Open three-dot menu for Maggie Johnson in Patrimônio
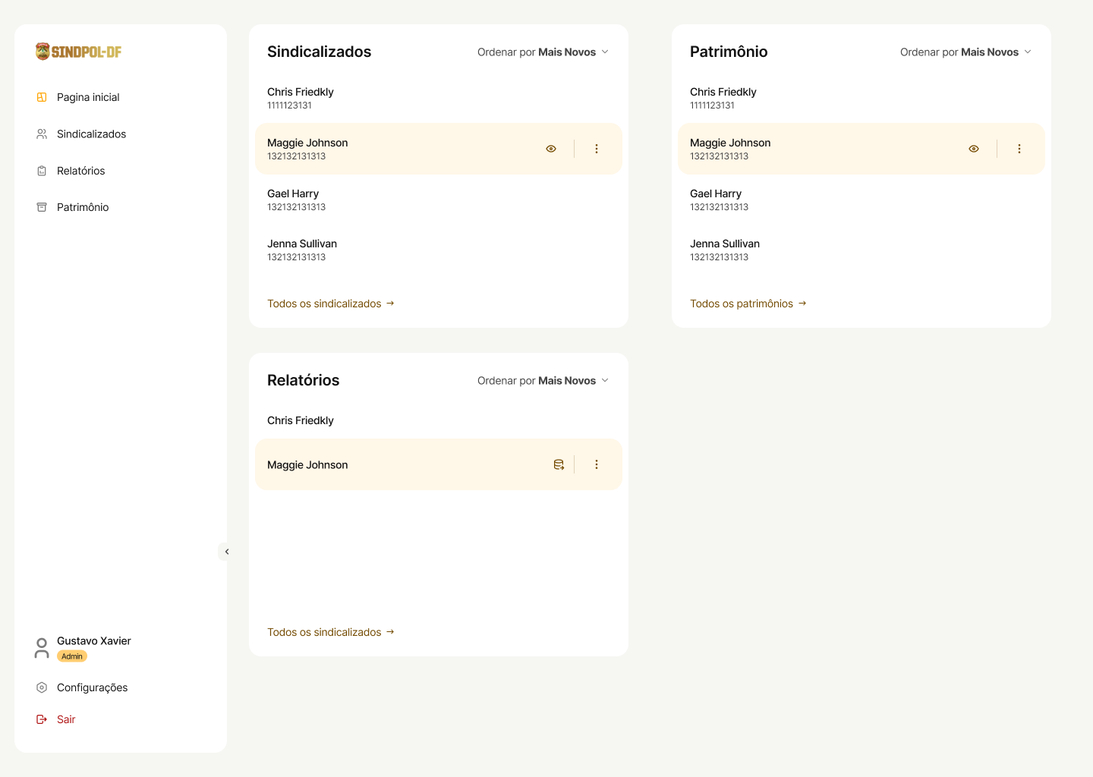The height and width of the screenshot is (777, 1093). [1019, 149]
